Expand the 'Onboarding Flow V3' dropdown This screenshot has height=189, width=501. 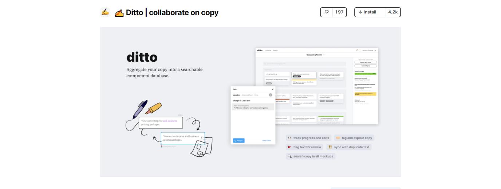pyautogui.click(x=315, y=55)
